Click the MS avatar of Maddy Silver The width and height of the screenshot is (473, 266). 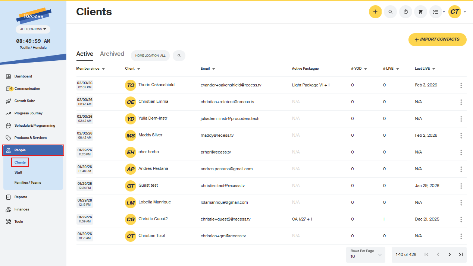(x=131, y=136)
